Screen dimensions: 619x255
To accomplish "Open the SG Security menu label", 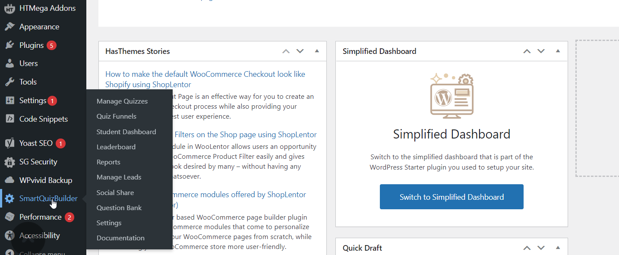I will point(38,162).
